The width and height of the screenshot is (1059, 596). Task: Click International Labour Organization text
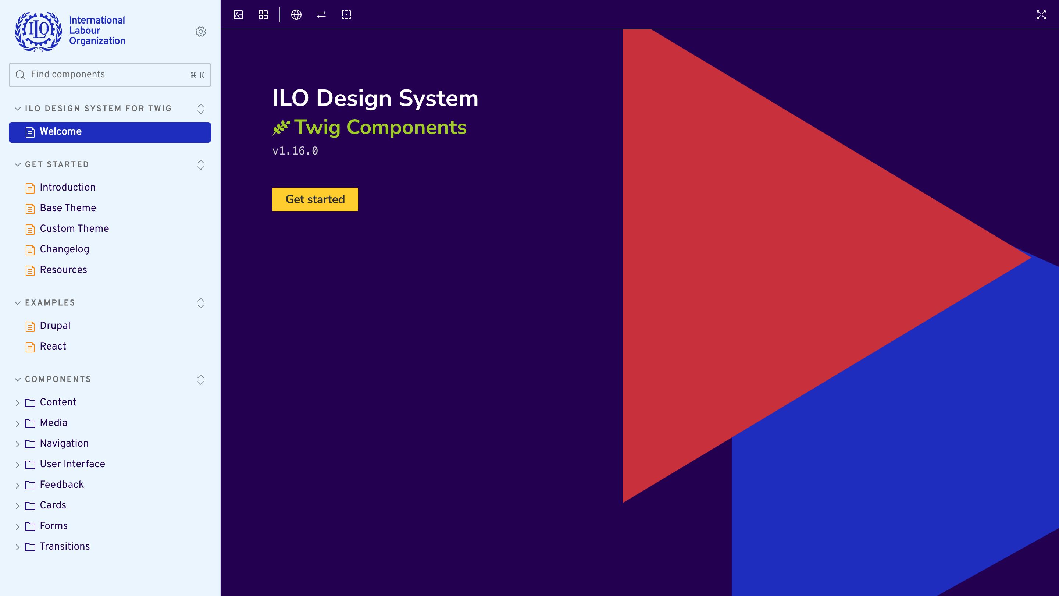[x=97, y=31]
